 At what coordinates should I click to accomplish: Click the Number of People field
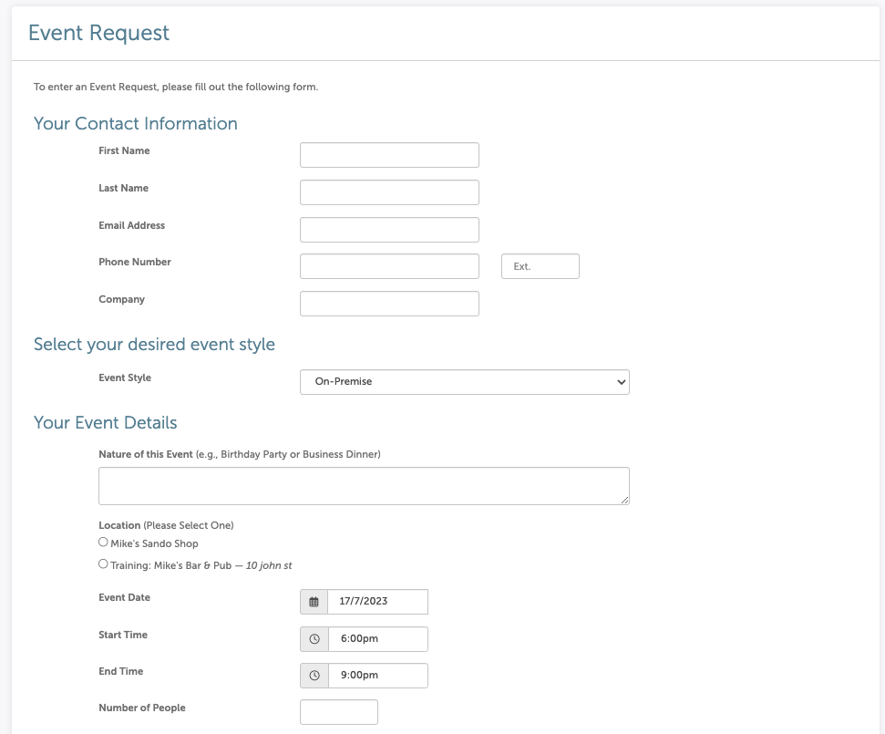tap(338, 711)
